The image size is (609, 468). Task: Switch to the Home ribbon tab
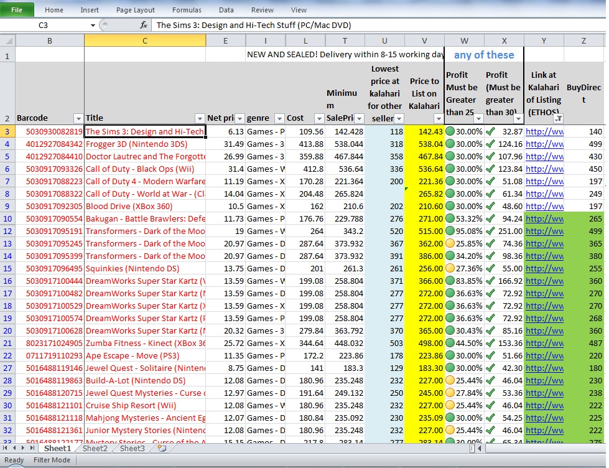point(54,10)
